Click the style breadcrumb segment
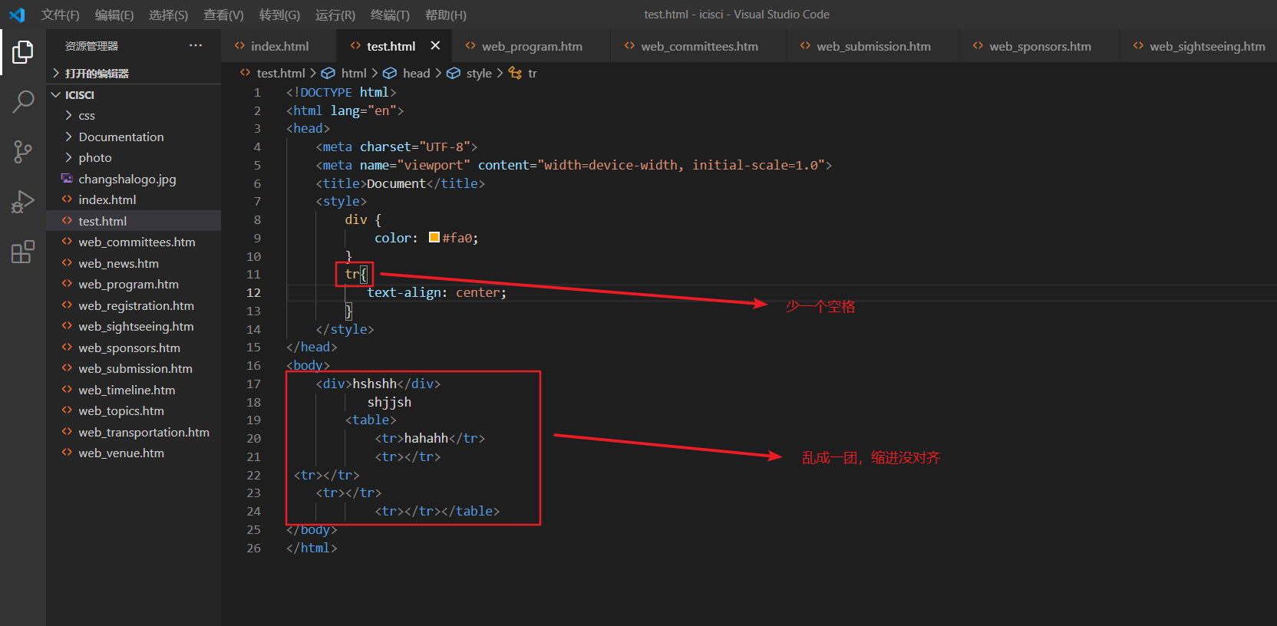 click(x=479, y=73)
